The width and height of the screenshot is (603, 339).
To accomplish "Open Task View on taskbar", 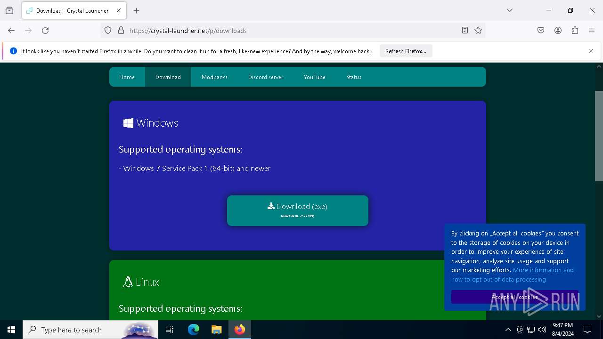I will [x=170, y=330].
